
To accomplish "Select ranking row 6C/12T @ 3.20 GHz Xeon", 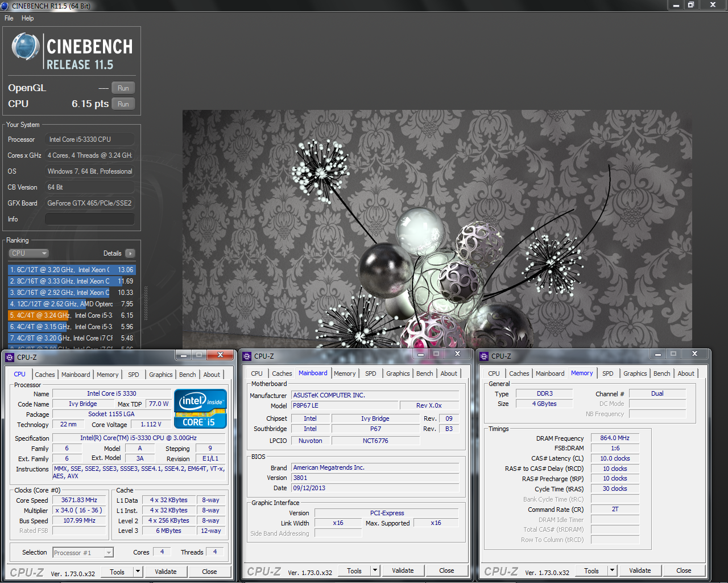I will pos(72,270).
